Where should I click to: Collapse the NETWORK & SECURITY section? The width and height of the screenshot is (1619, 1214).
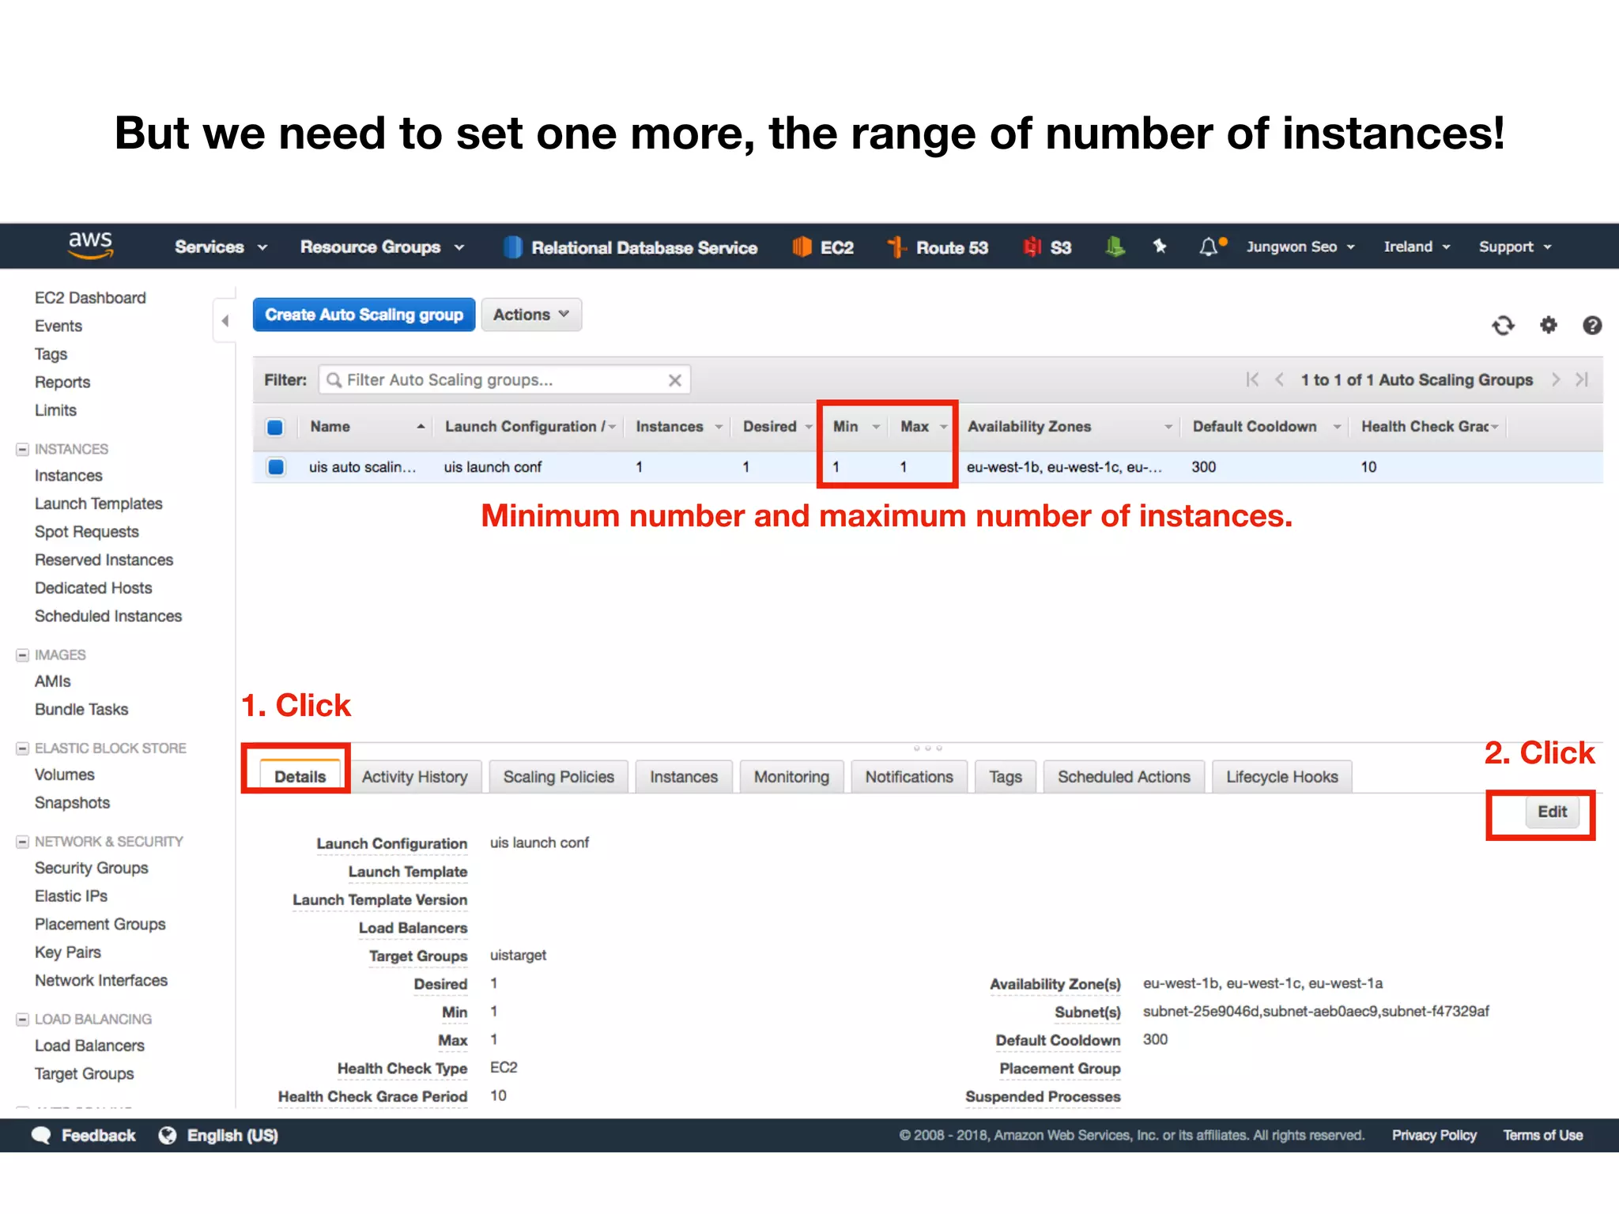pyautogui.click(x=22, y=842)
